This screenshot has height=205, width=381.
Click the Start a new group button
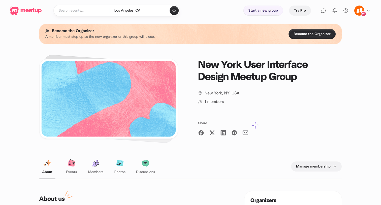tap(263, 11)
